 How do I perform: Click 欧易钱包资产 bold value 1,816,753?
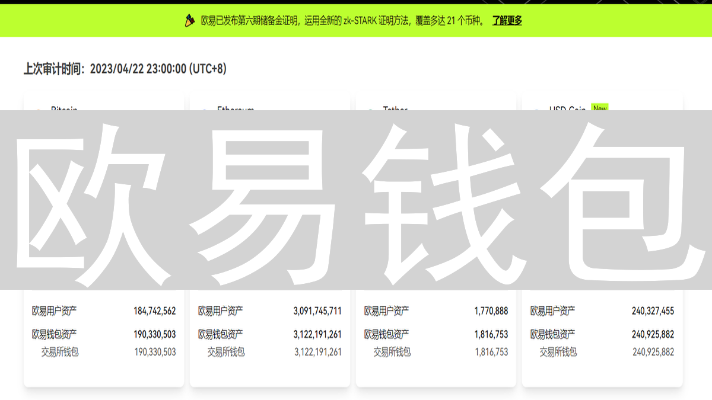point(491,334)
